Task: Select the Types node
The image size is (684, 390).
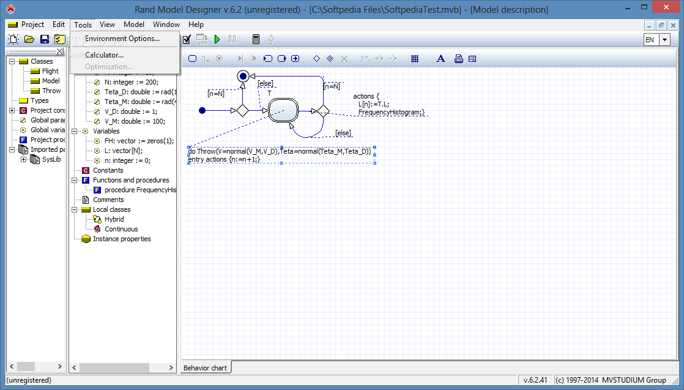Action: pyautogui.click(x=40, y=100)
